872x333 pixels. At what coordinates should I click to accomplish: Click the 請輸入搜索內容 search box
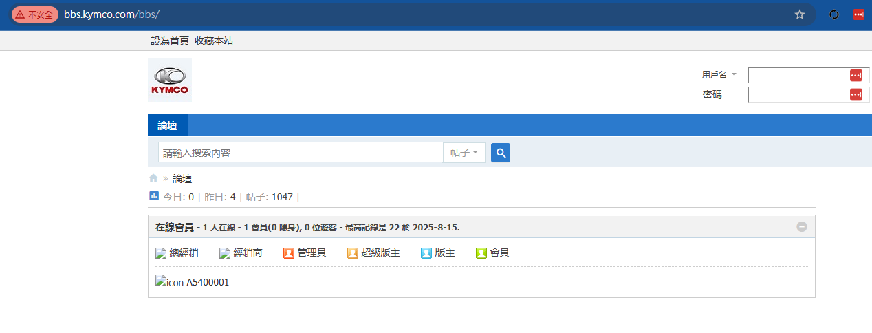(x=301, y=153)
